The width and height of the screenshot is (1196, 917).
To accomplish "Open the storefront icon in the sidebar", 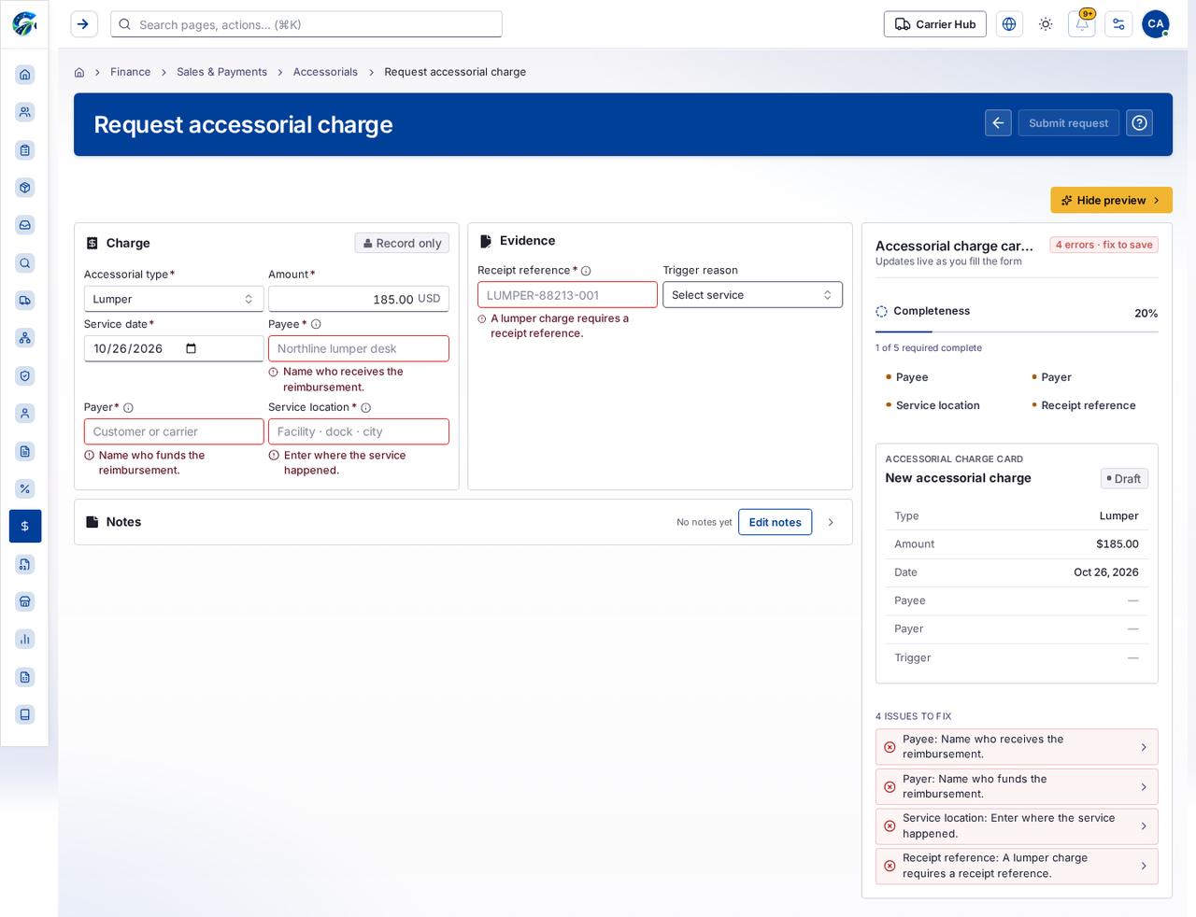I will [x=25, y=601].
